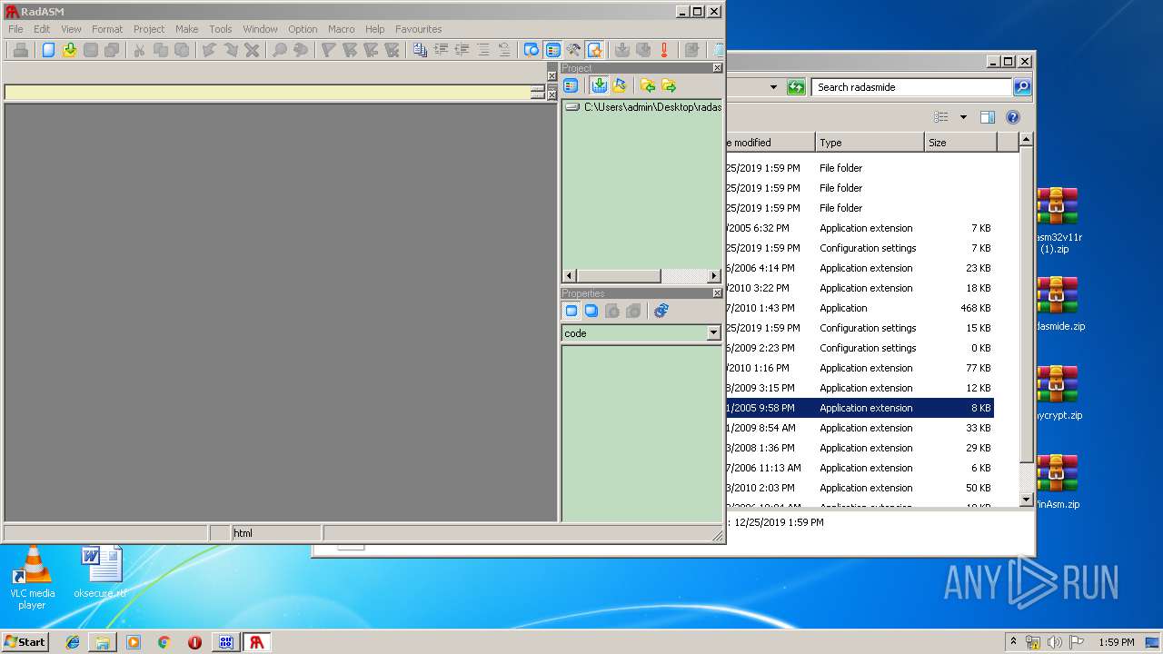Click the Project panel horizontal scrollbar left arrow

(570, 275)
